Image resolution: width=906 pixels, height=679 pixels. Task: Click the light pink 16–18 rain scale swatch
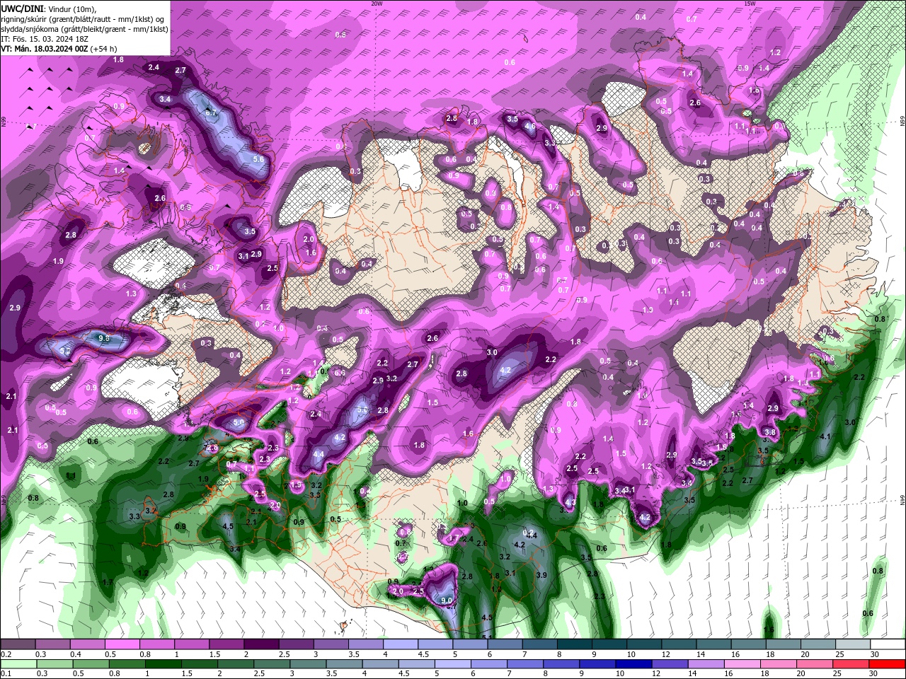(x=741, y=664)
